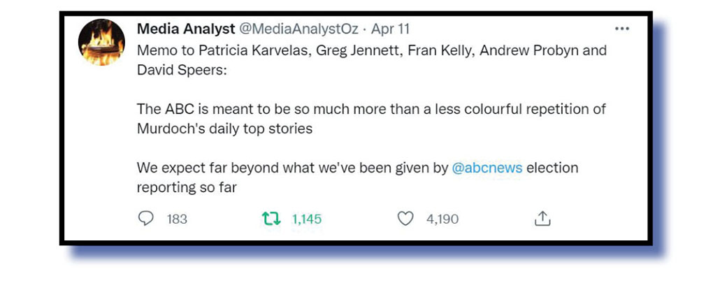This screenshot has width=713, height=283.
Task: Click the "Memo to Patricia Karvelas" line
Action: [210, 51]
